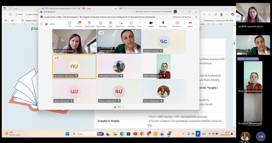The height and width of the screenshot is (143, 272).
Task: Click the Отменить stop sharing button
Action: tap(177, 24)
